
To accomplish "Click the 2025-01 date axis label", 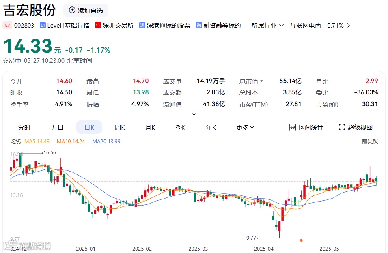I will coord(85,249).
